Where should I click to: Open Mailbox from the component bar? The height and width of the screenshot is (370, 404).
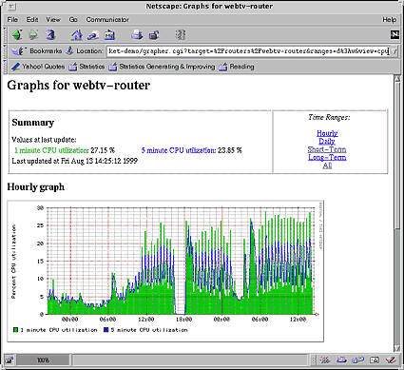click(341, 360)
